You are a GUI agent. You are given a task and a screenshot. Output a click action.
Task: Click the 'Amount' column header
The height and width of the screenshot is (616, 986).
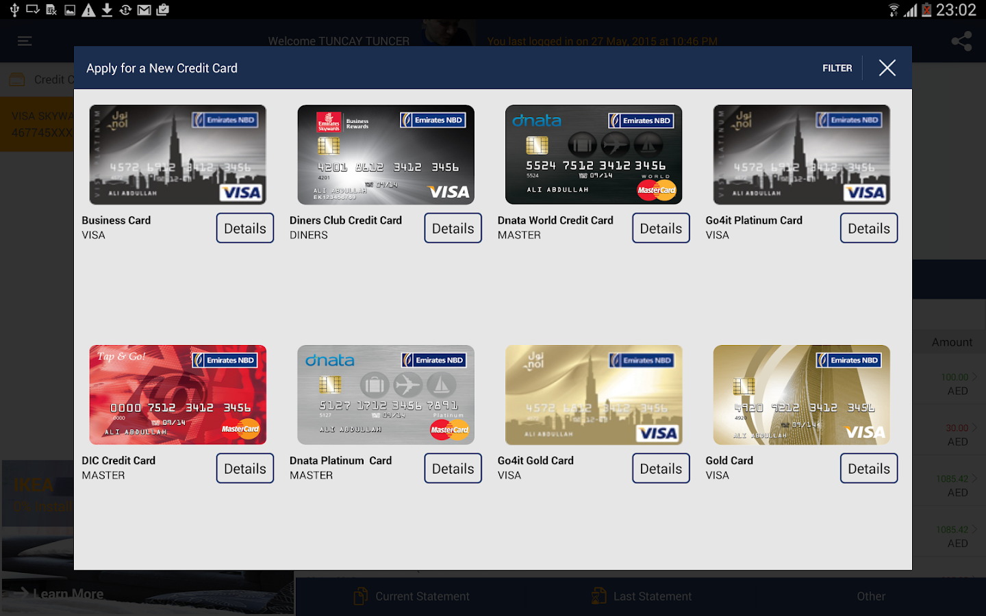[x=952, y=342]
